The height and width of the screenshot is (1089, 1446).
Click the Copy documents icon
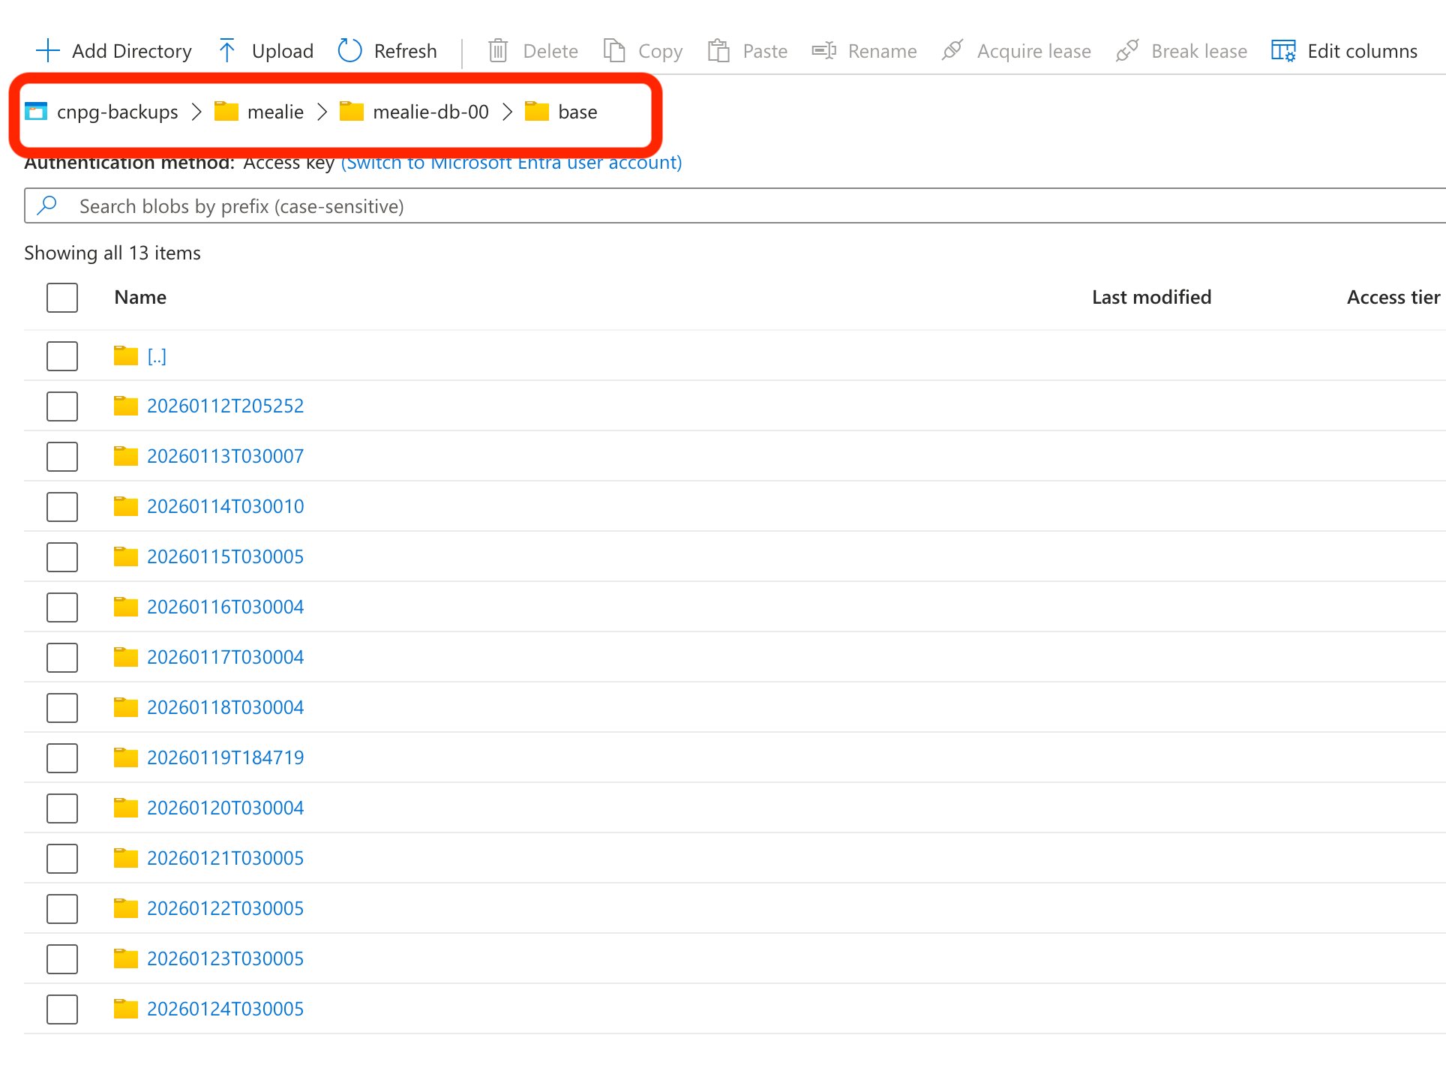614,51
